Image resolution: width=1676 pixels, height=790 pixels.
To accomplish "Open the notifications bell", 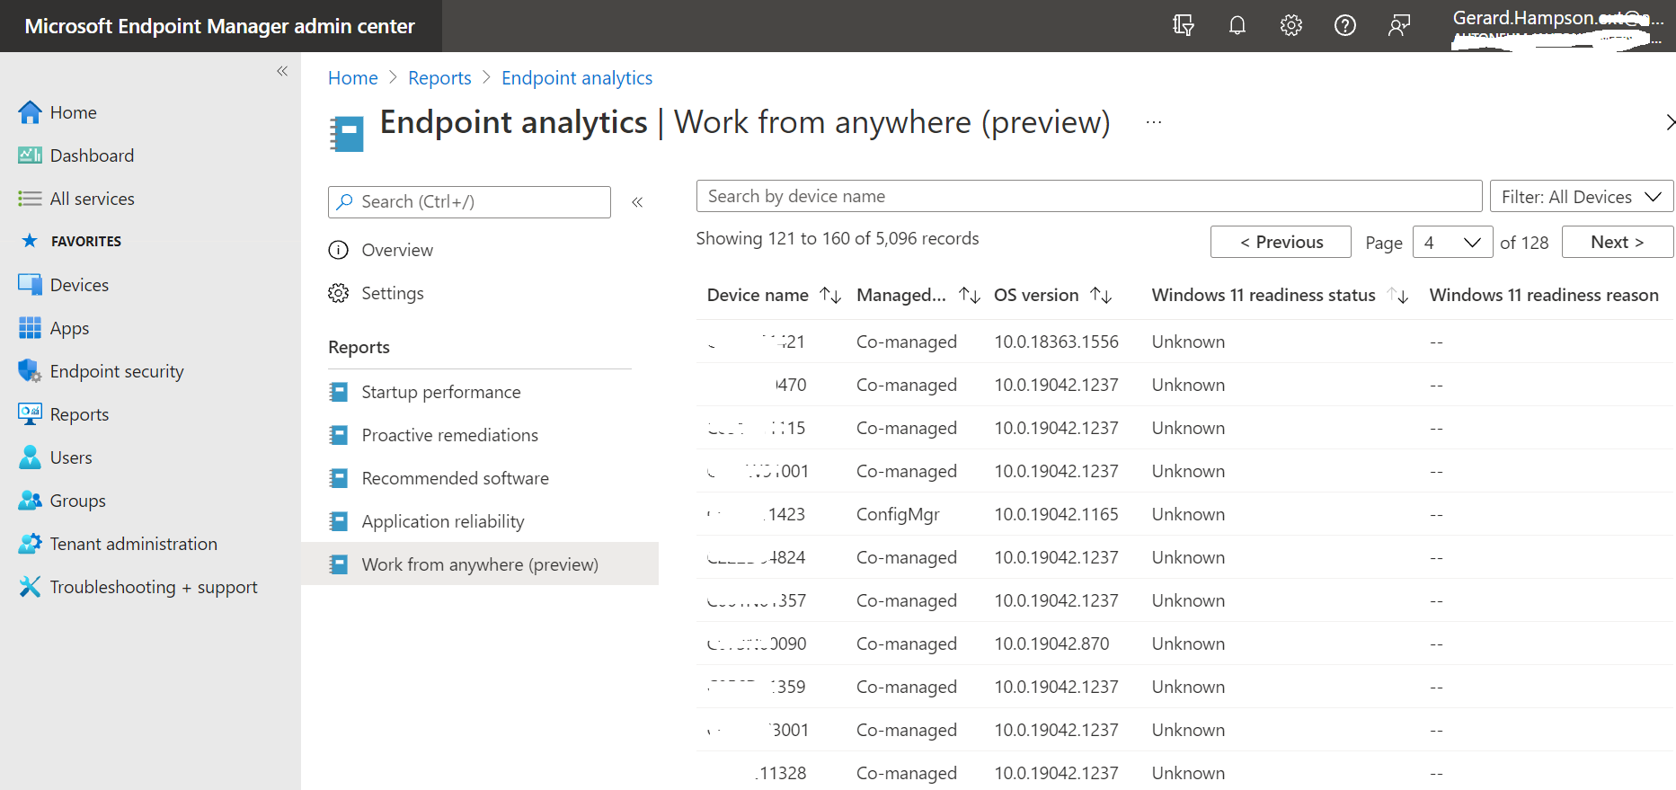I will click(1237, 25).
